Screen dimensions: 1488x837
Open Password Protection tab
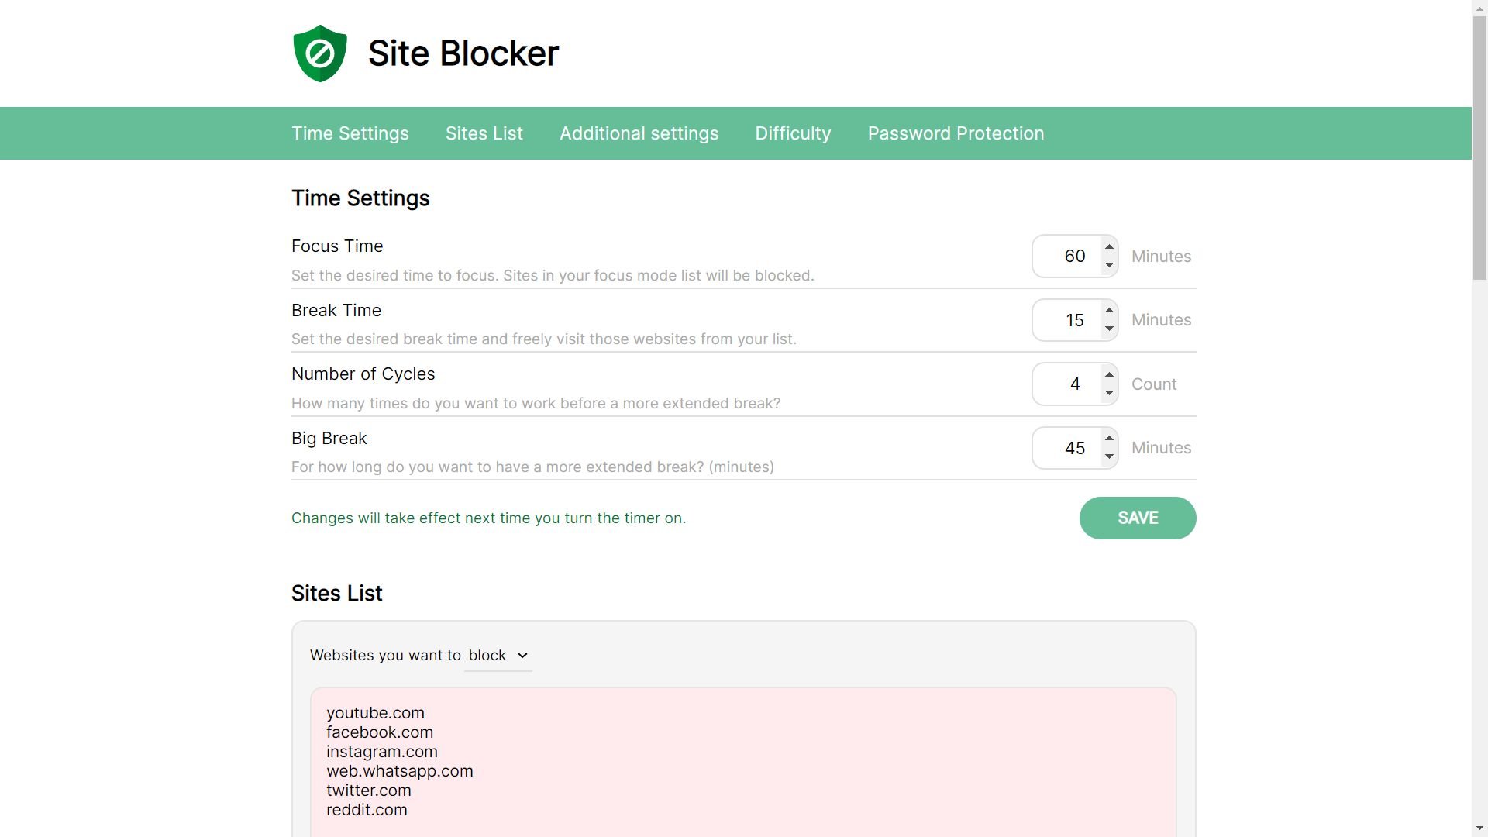pyautogui.click(x=956, y=133)
